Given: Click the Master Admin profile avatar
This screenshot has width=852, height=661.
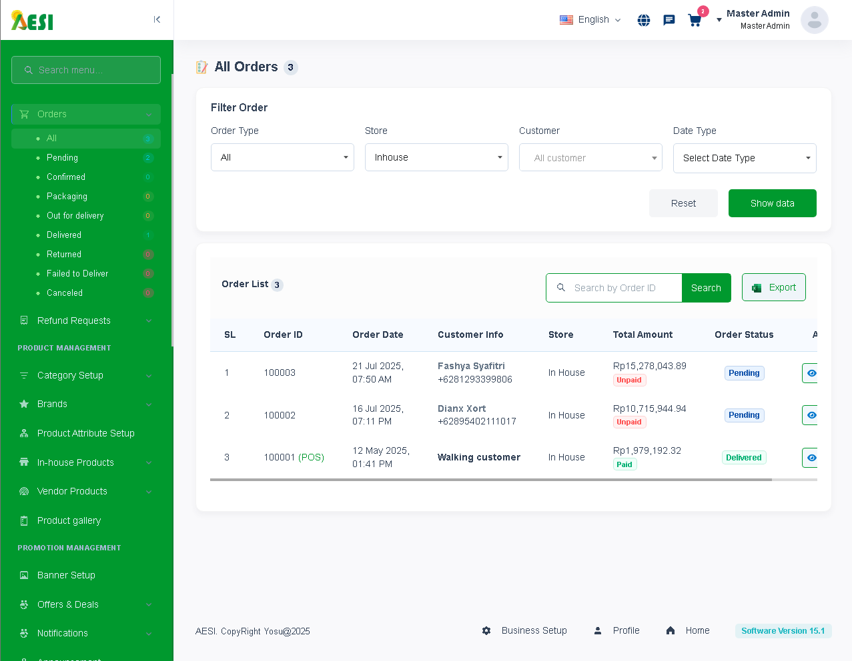Looking at the screenshot, I should 814,20.
